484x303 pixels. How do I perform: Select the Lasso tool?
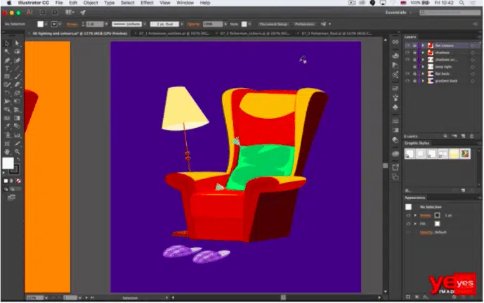[17, 52]
